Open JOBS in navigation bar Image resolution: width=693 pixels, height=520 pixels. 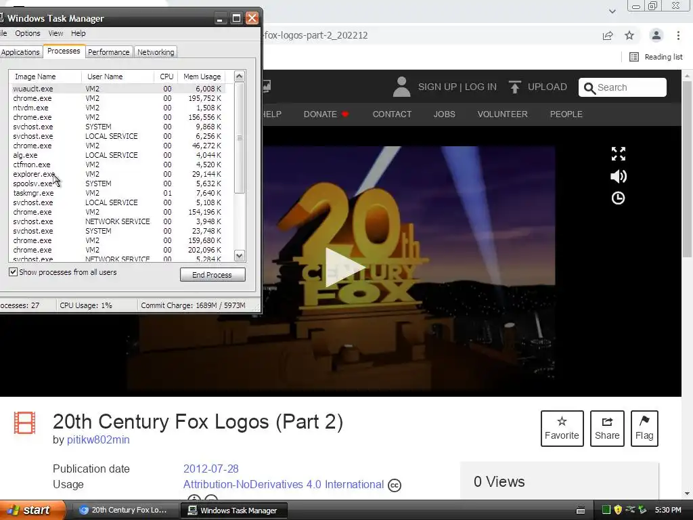pyautogui.click(x=444, y=114)
